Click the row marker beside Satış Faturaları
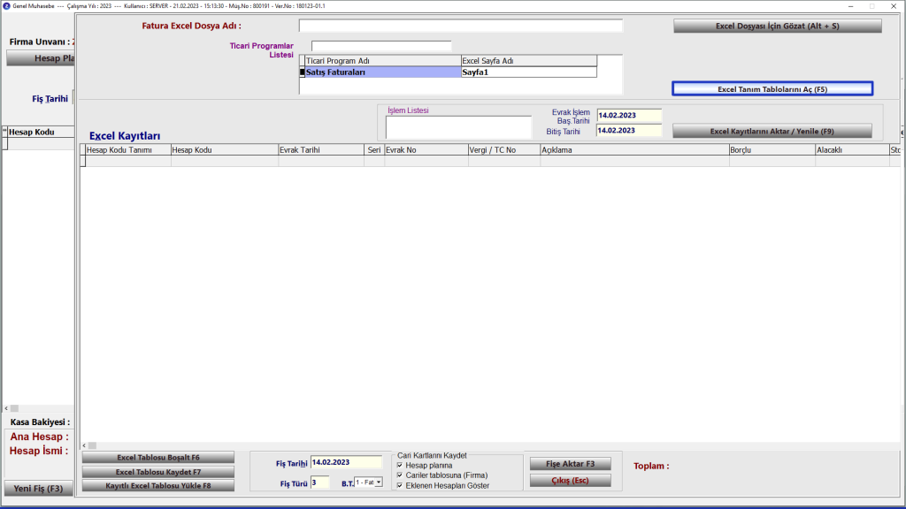 tap(303, 72)
